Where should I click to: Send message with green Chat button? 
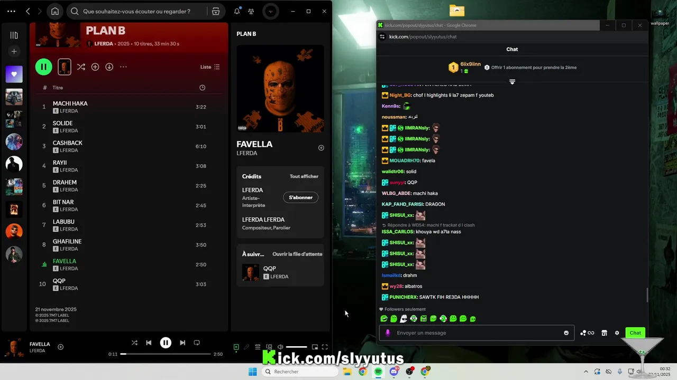tap(635, 333)
